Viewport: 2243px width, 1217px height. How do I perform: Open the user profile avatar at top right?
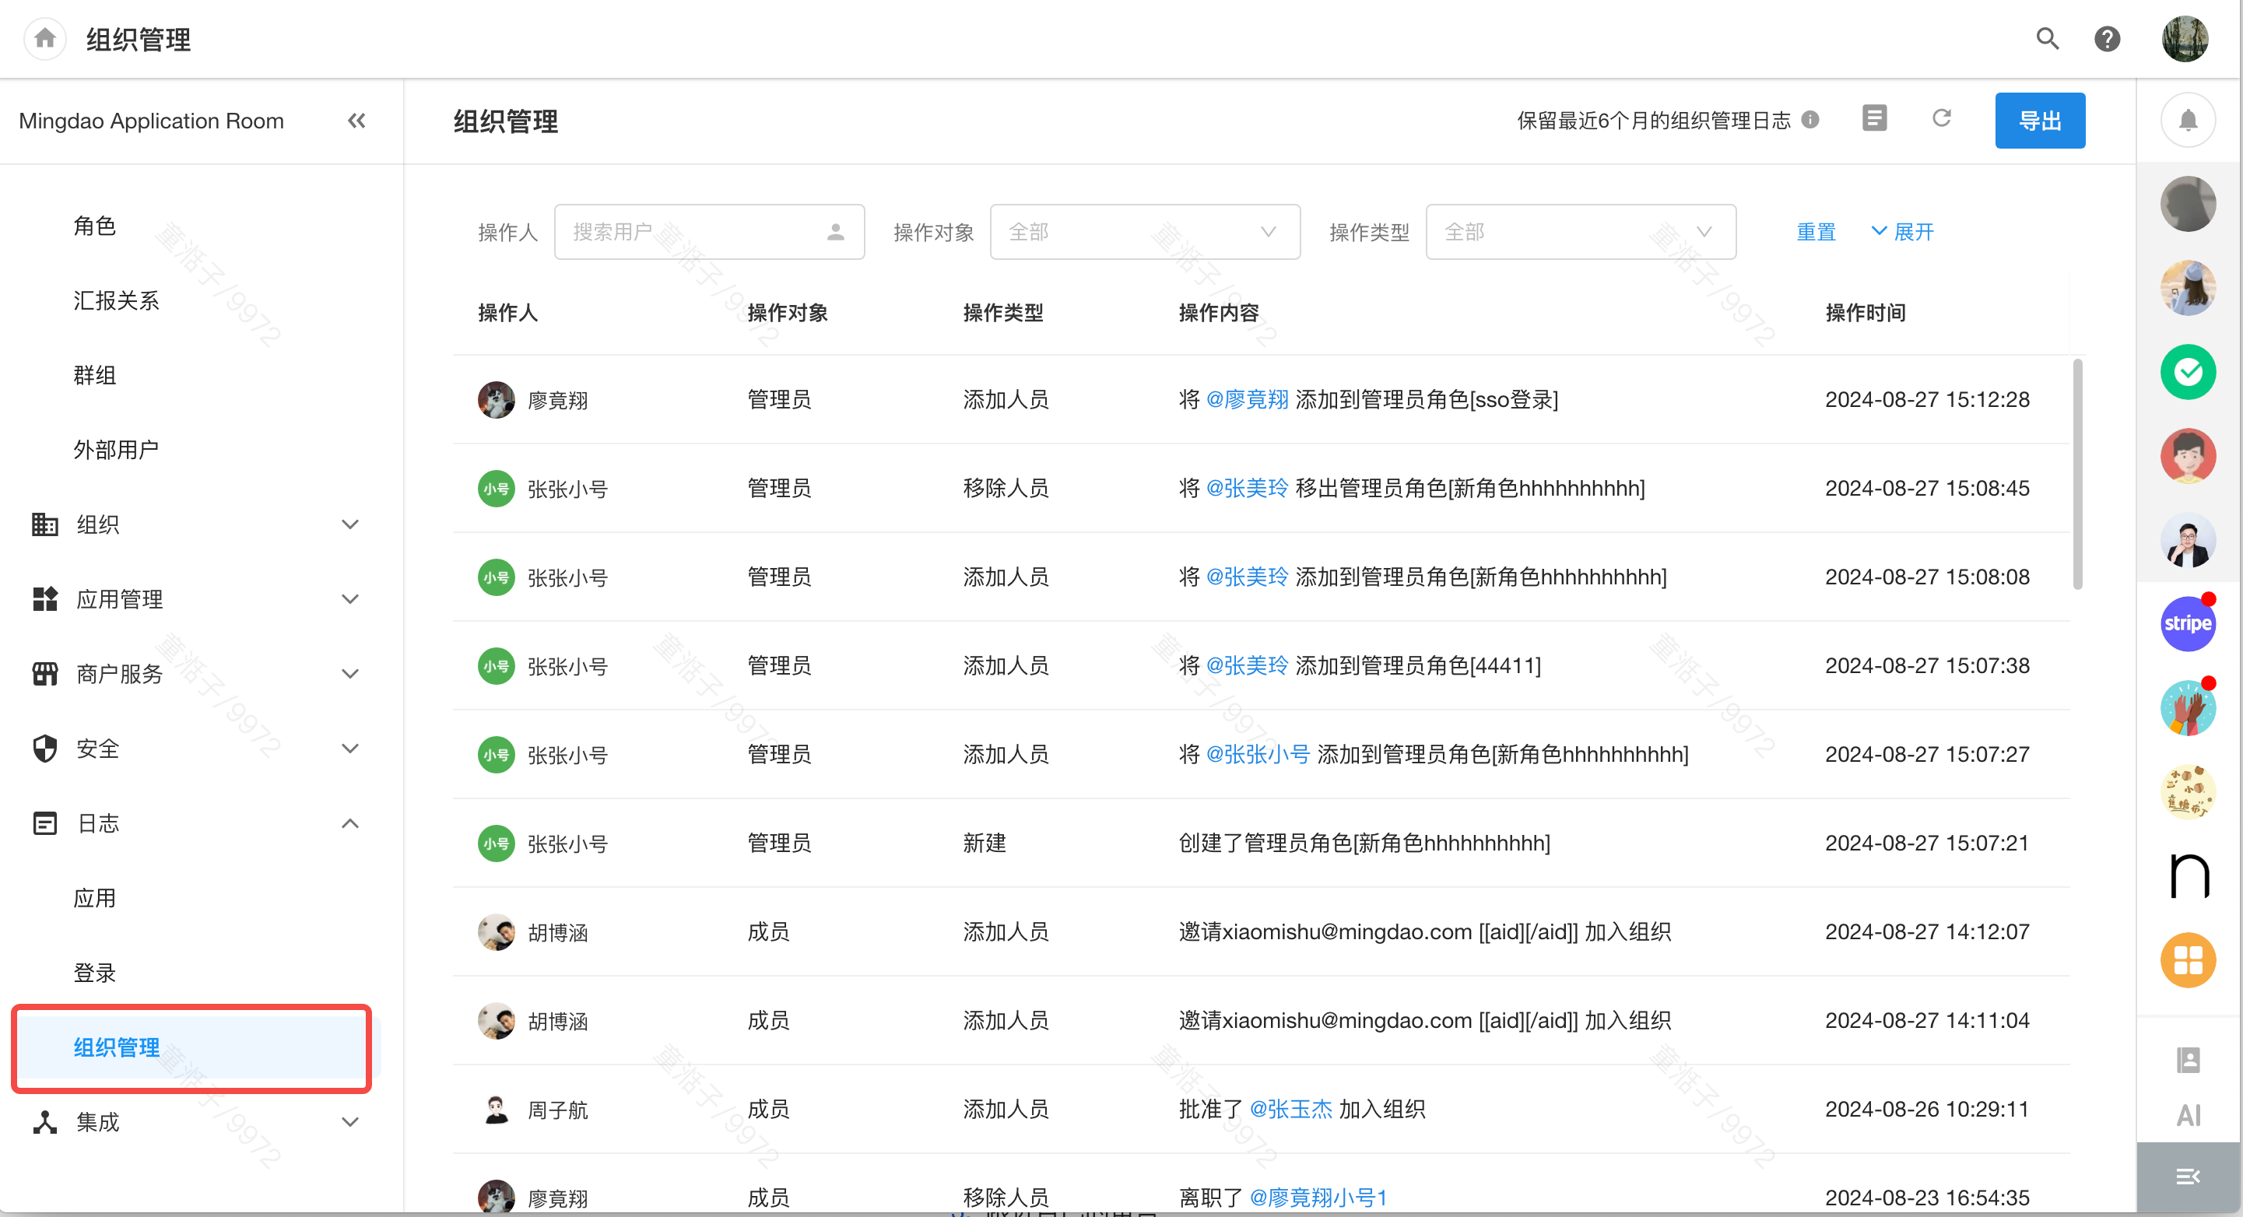point(2185,39)
